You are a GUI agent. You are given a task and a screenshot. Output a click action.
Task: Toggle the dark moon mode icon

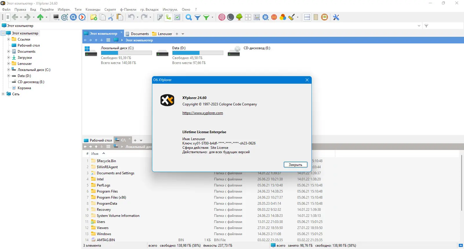pyautogui.click(x=231, y=17)
